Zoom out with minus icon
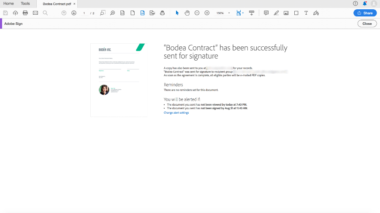Screen dimensions: 380x213 click(x=197, y=13)
